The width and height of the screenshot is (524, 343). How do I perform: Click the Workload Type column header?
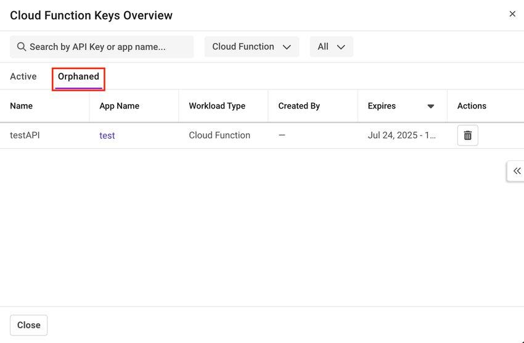[x=217, y=106]
